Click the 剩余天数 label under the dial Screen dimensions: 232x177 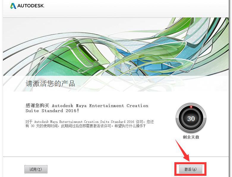coord(191,137)
